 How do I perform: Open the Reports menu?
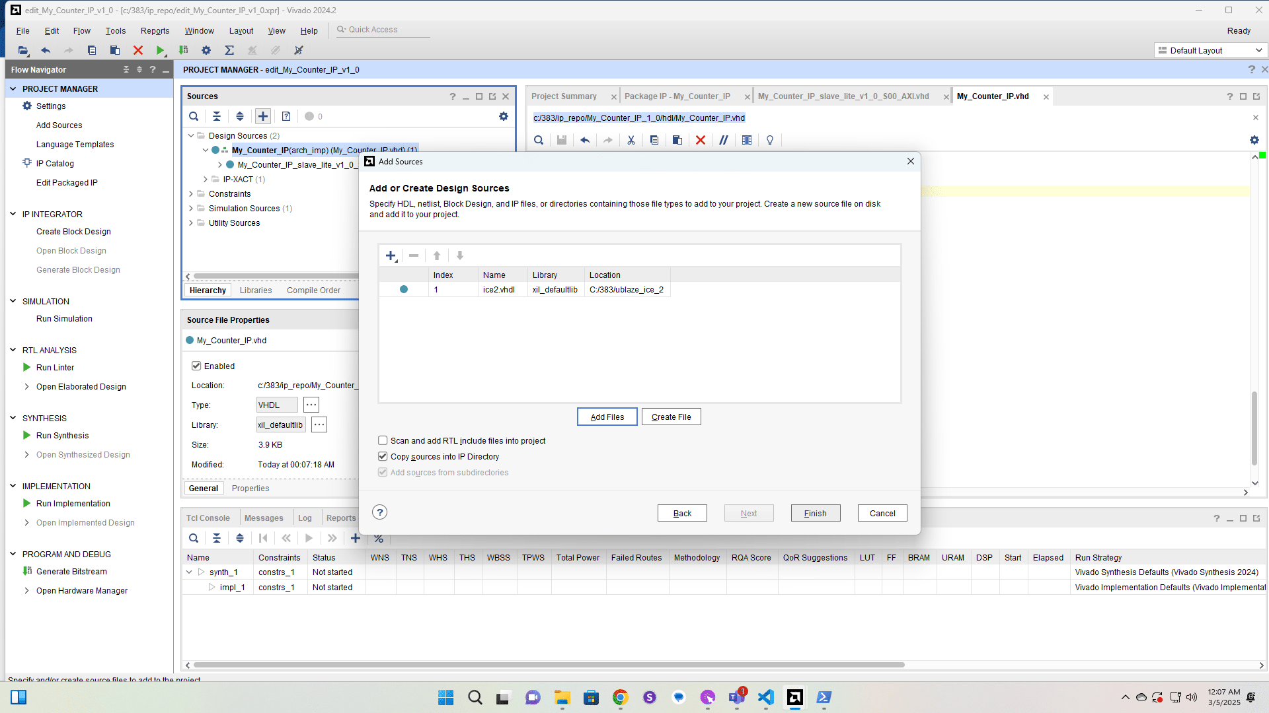coord(155,31)
